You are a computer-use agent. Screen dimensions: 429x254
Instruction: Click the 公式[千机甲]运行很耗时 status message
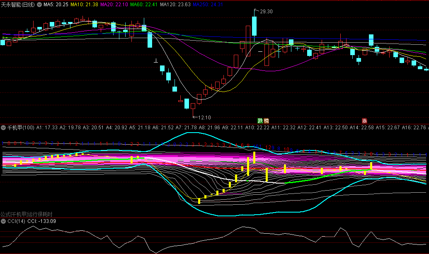pos(26,214)
